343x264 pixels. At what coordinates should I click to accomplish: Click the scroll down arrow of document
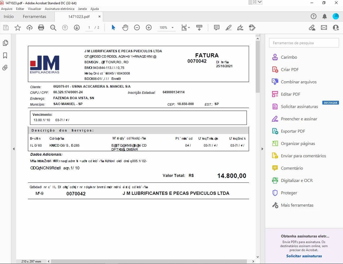coord(258,257)
